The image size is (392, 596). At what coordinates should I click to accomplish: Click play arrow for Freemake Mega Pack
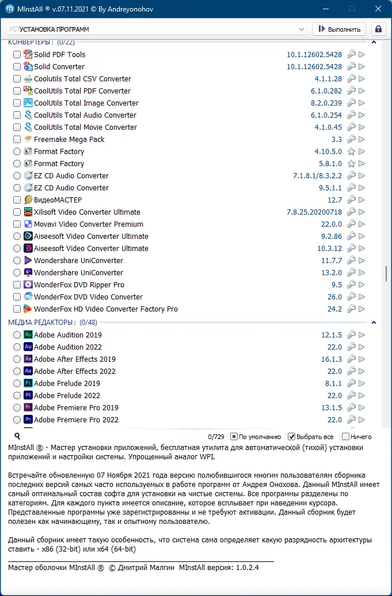[x=362, y=139]
